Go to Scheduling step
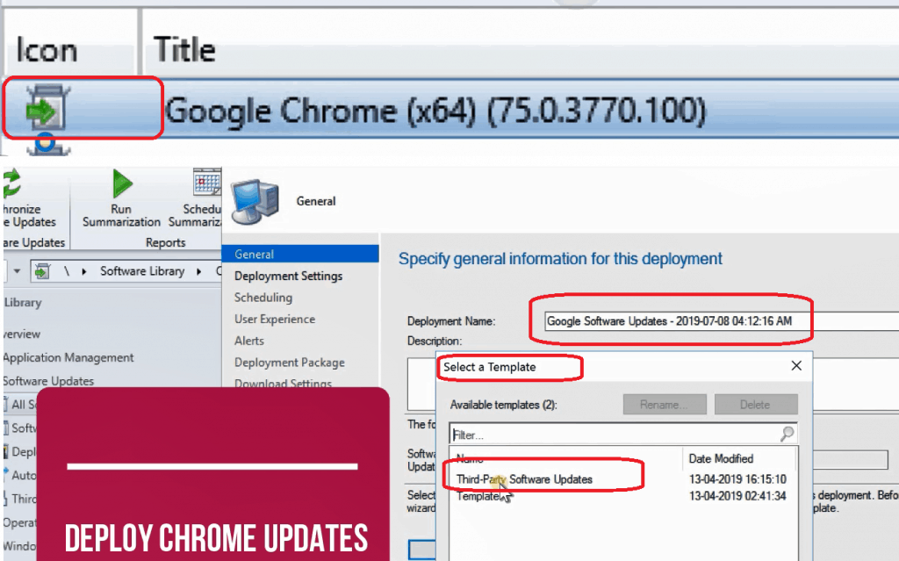Image resolution: width=899 pixels, height=561 pixels. (263, 297)
